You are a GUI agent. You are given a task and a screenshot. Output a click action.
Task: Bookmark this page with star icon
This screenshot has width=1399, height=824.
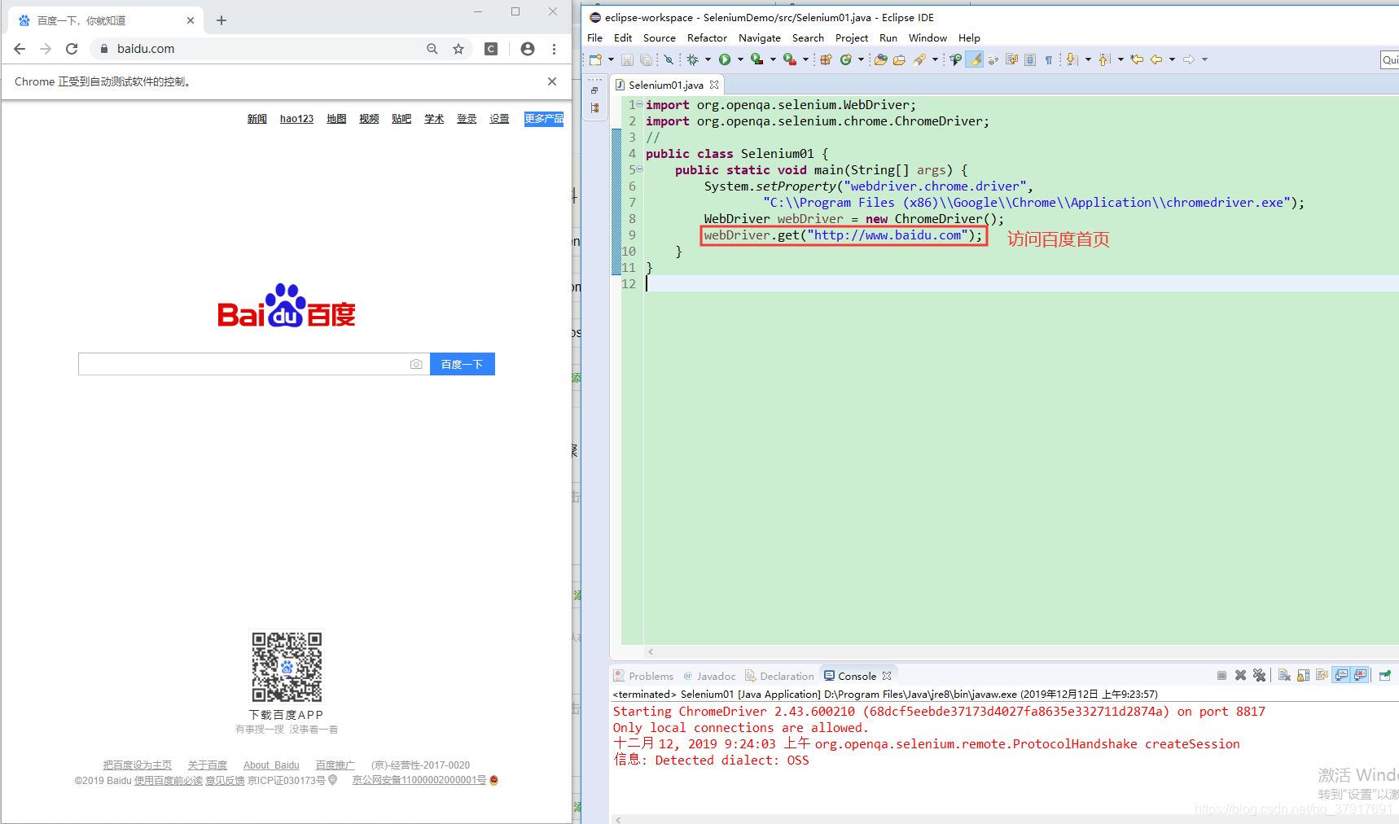[458, 49]
